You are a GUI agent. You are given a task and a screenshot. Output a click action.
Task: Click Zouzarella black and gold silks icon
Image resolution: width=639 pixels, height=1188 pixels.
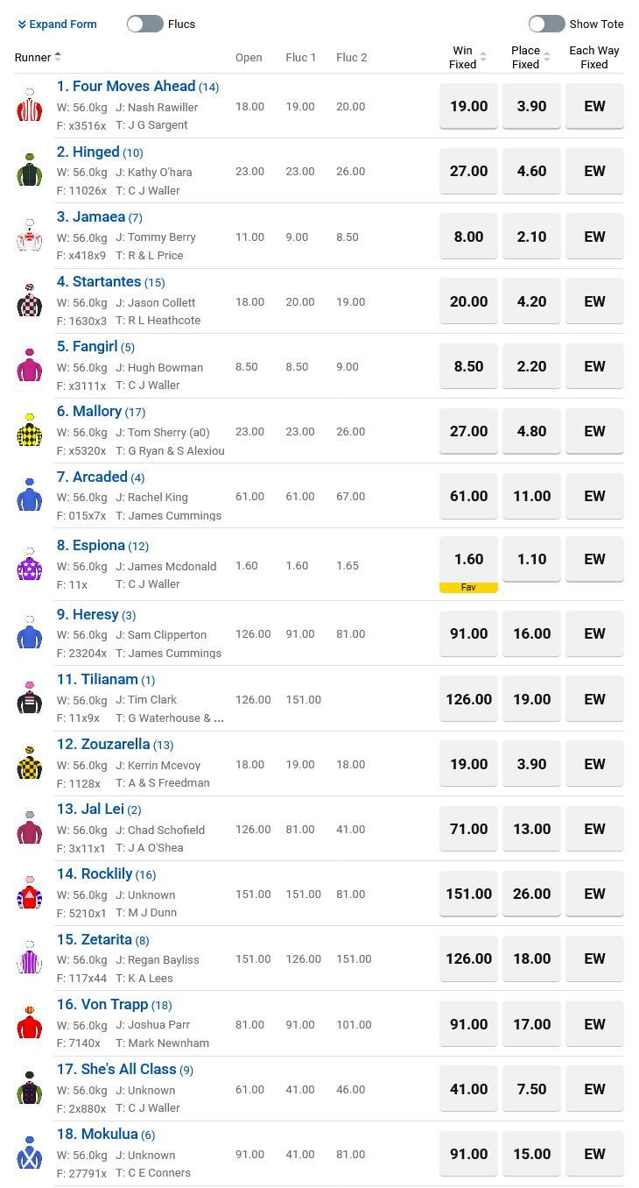tap(29, 763)
